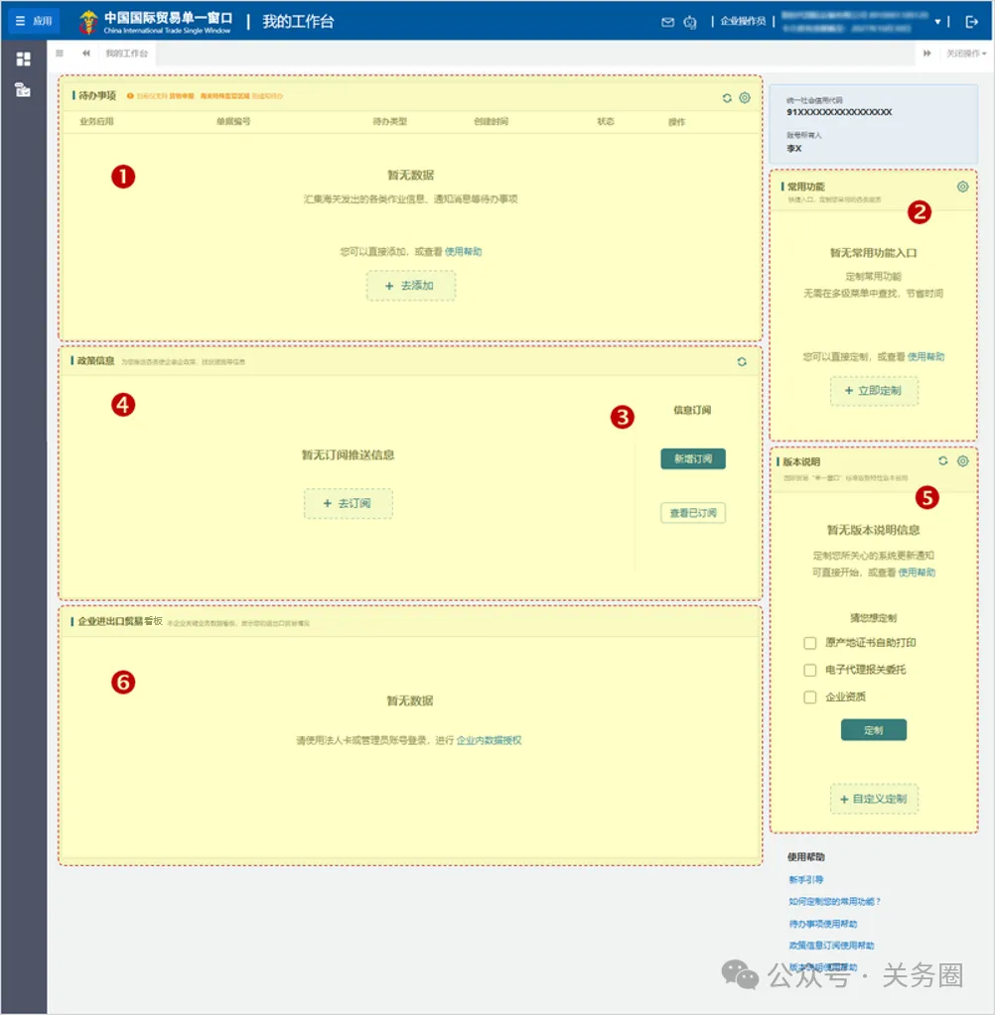Open the second sidebar business icon
This screenshot has height=1015, width=995.
point(23,90)
